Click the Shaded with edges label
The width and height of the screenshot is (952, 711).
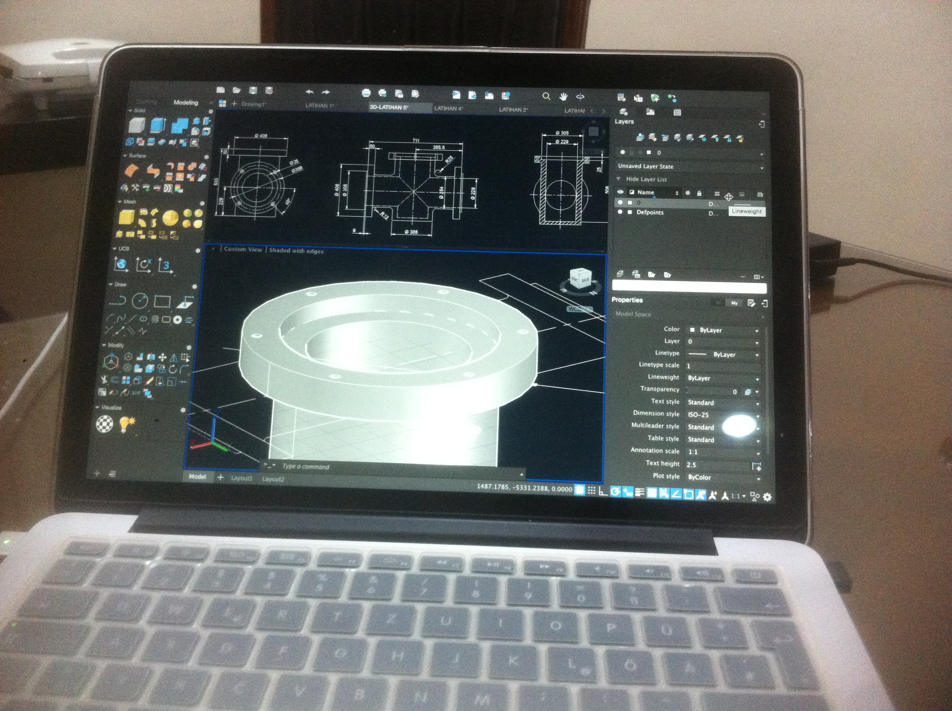[296, 250]
